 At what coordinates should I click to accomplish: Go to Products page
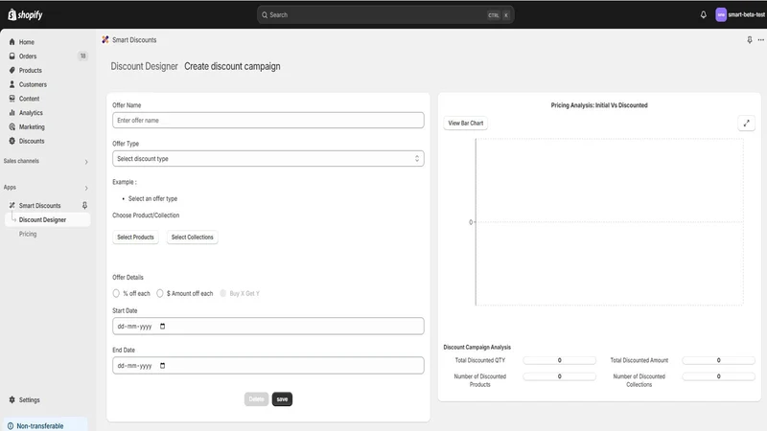31,70
